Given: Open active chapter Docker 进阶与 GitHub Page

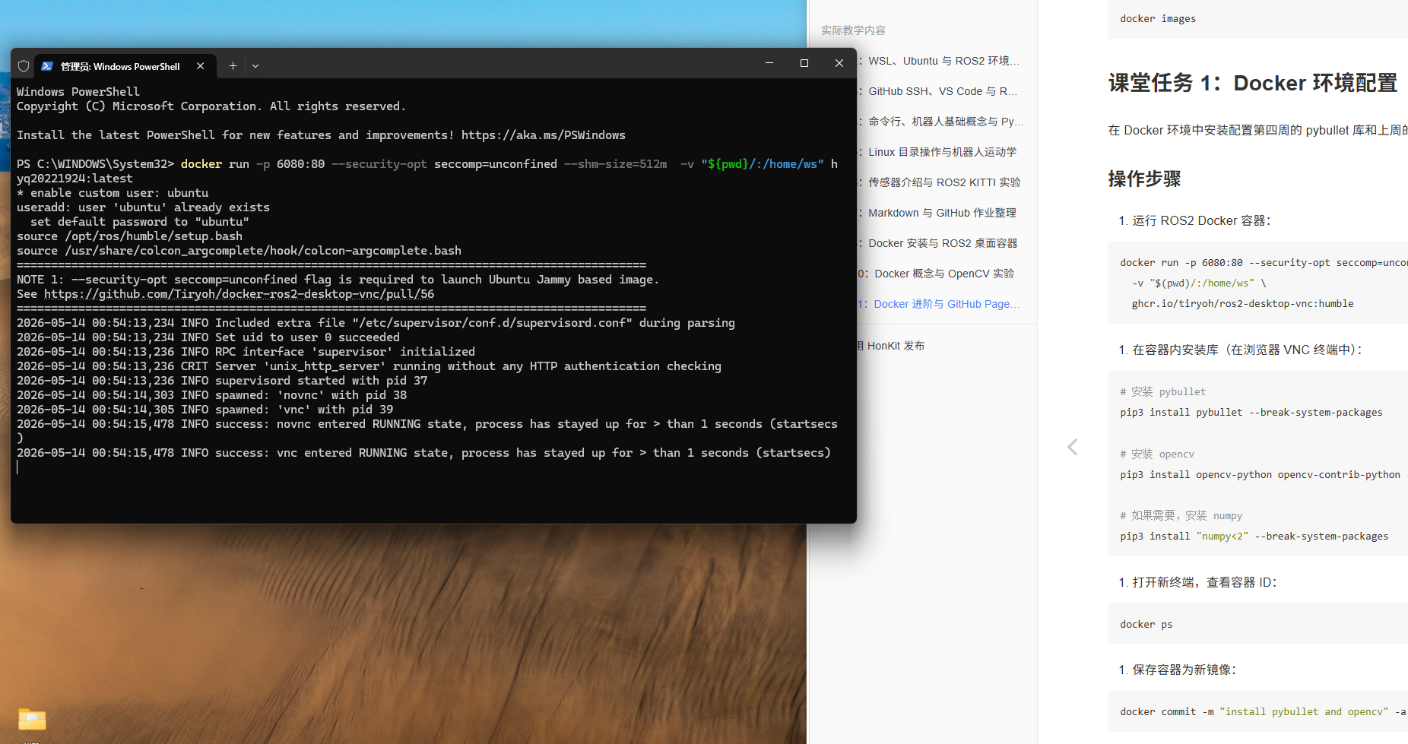Looking at the screenshot, I should point(947,304).
